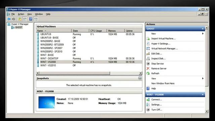Viewport: 215px width, 121px height.
Task: Click Connect... for WIN7 - VS2008
Action: pyautogui.click(x=157, y=99)
